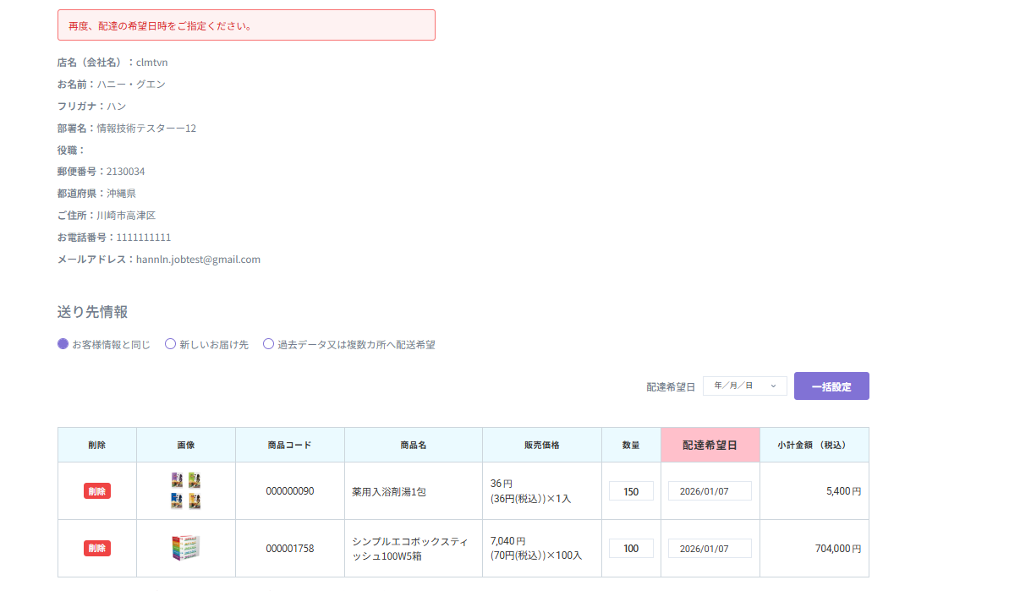This screenshot has width=1009, height=591.
Task: Open the delivery date field for product 000001758
Action: (710, 549)
